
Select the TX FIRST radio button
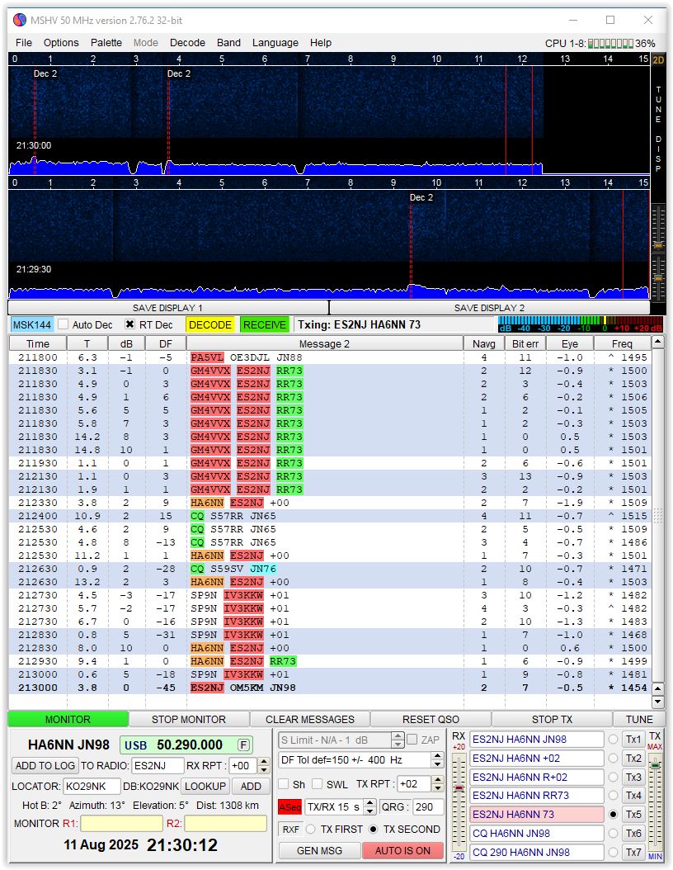311,830
